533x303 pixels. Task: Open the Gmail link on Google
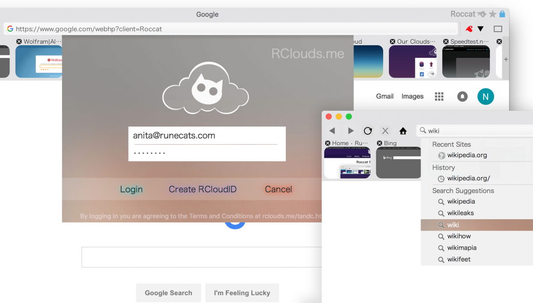point(385,96)
